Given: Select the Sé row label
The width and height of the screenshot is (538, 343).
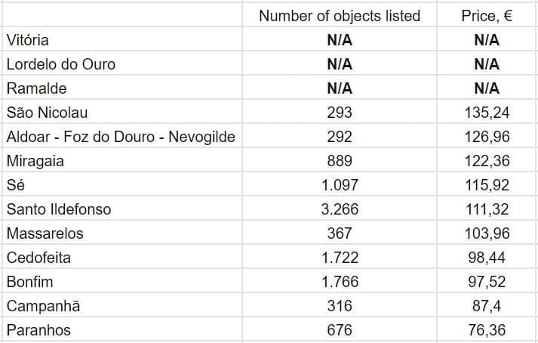Looking at the screenshot, I should pos(16,185).
